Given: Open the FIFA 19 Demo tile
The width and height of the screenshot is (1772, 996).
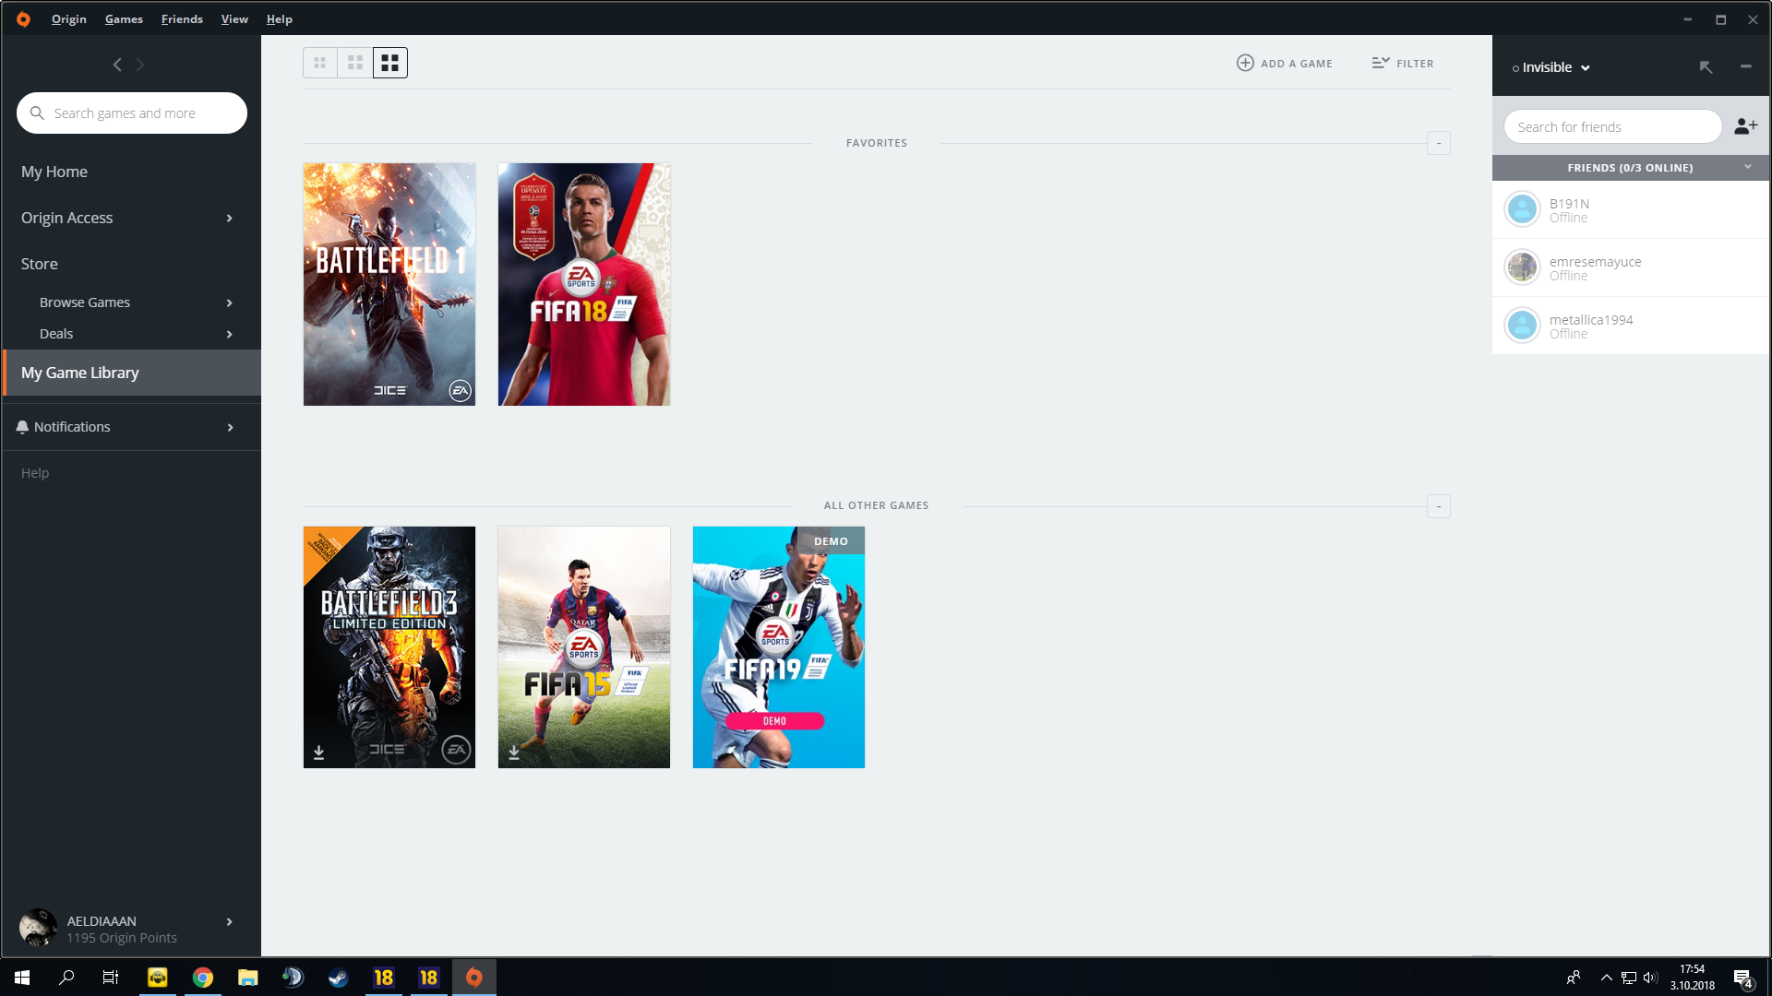Looking at the screenshot, I should pos(779,647).
